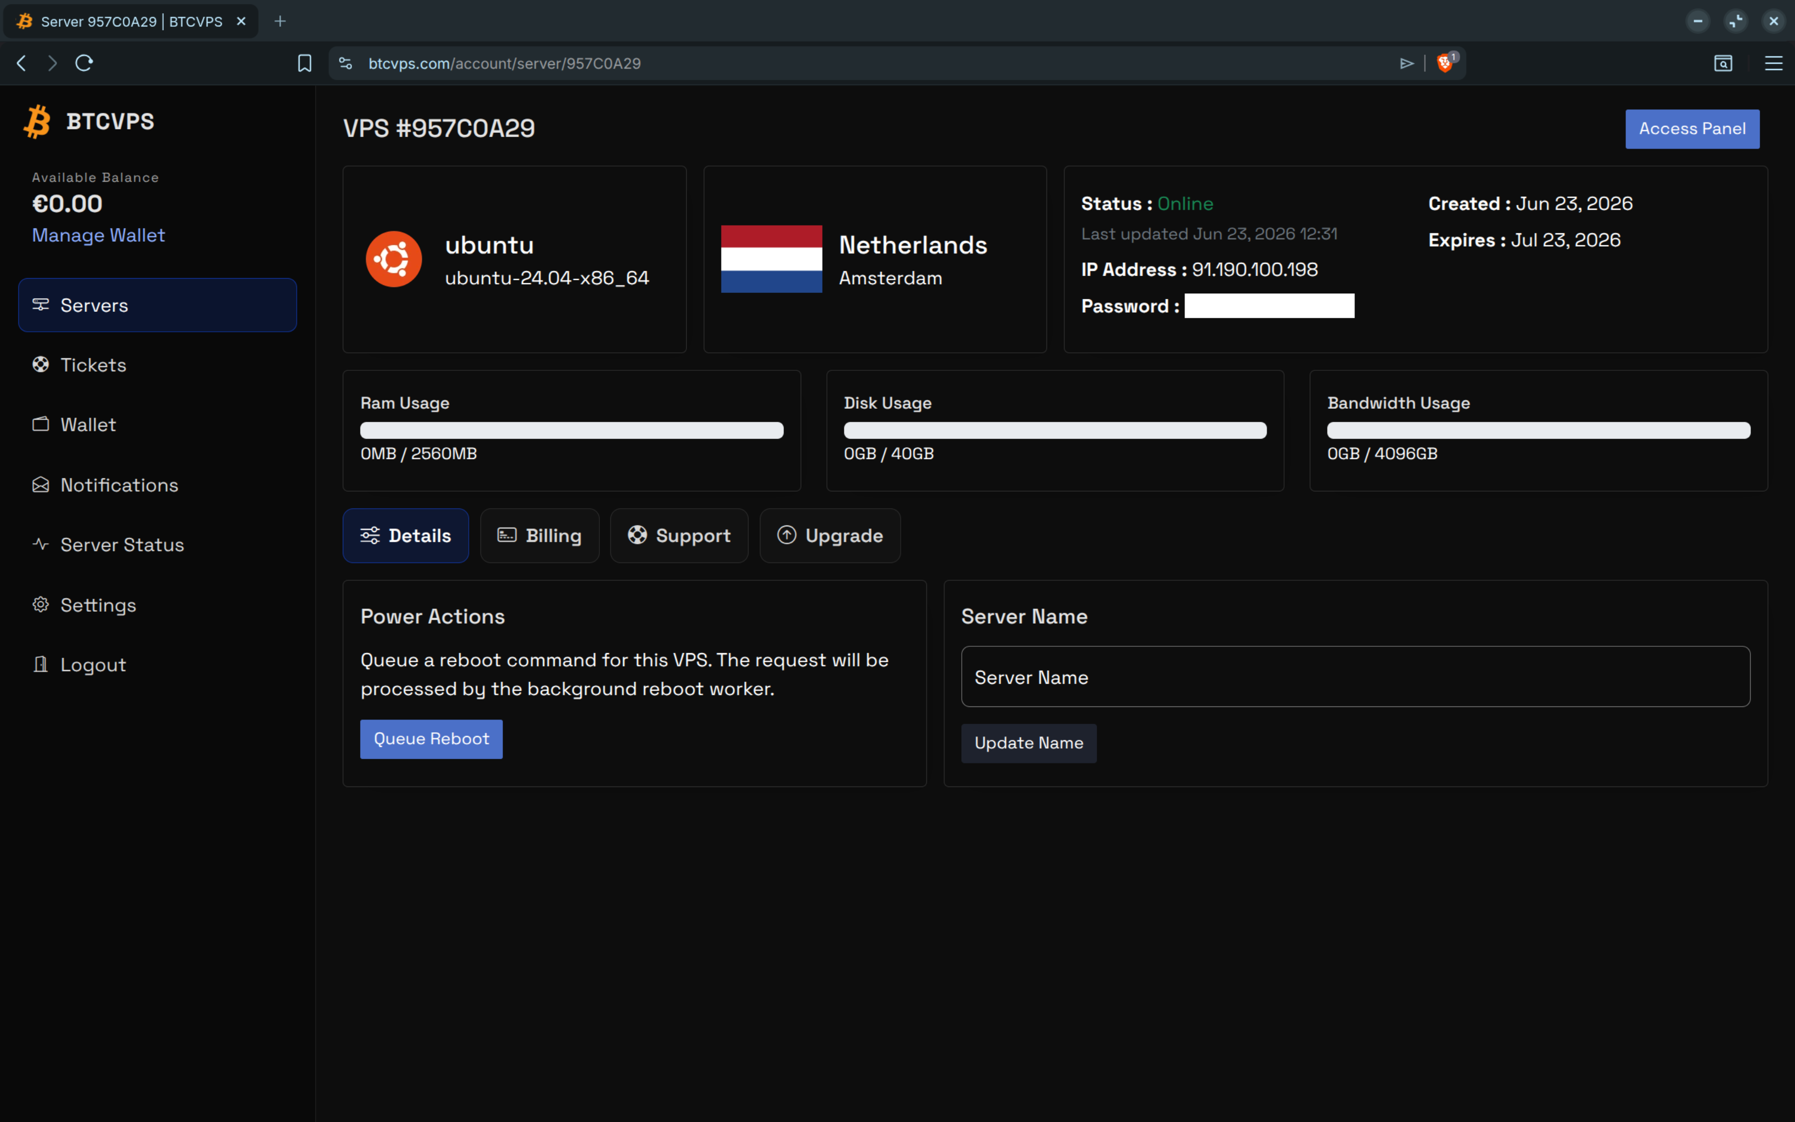1795x1122 pixels.
Task: Select Logout in the sidebar
Action: click(x=157, y=664)
